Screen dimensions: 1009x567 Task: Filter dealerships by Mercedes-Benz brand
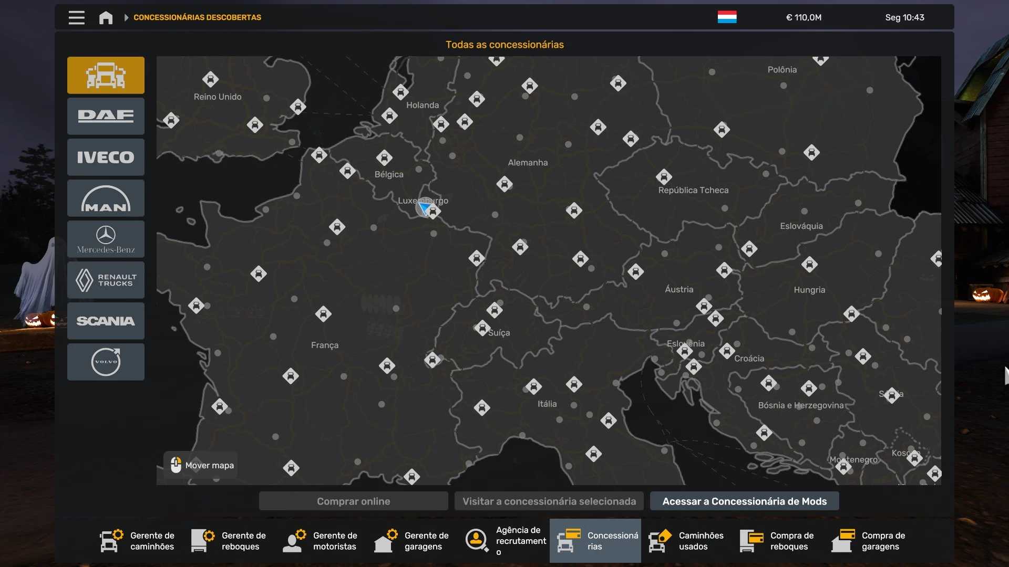pos(106,239)
